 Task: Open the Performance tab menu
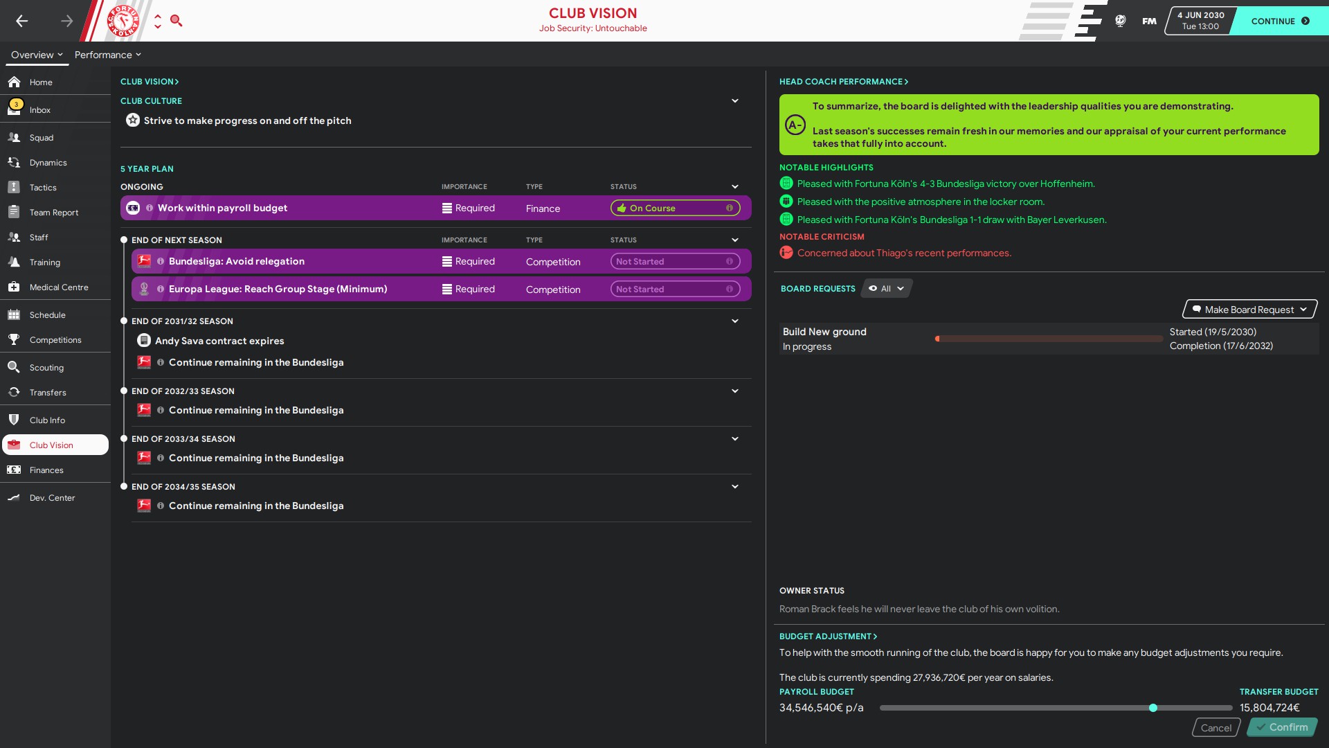point(107,55)
